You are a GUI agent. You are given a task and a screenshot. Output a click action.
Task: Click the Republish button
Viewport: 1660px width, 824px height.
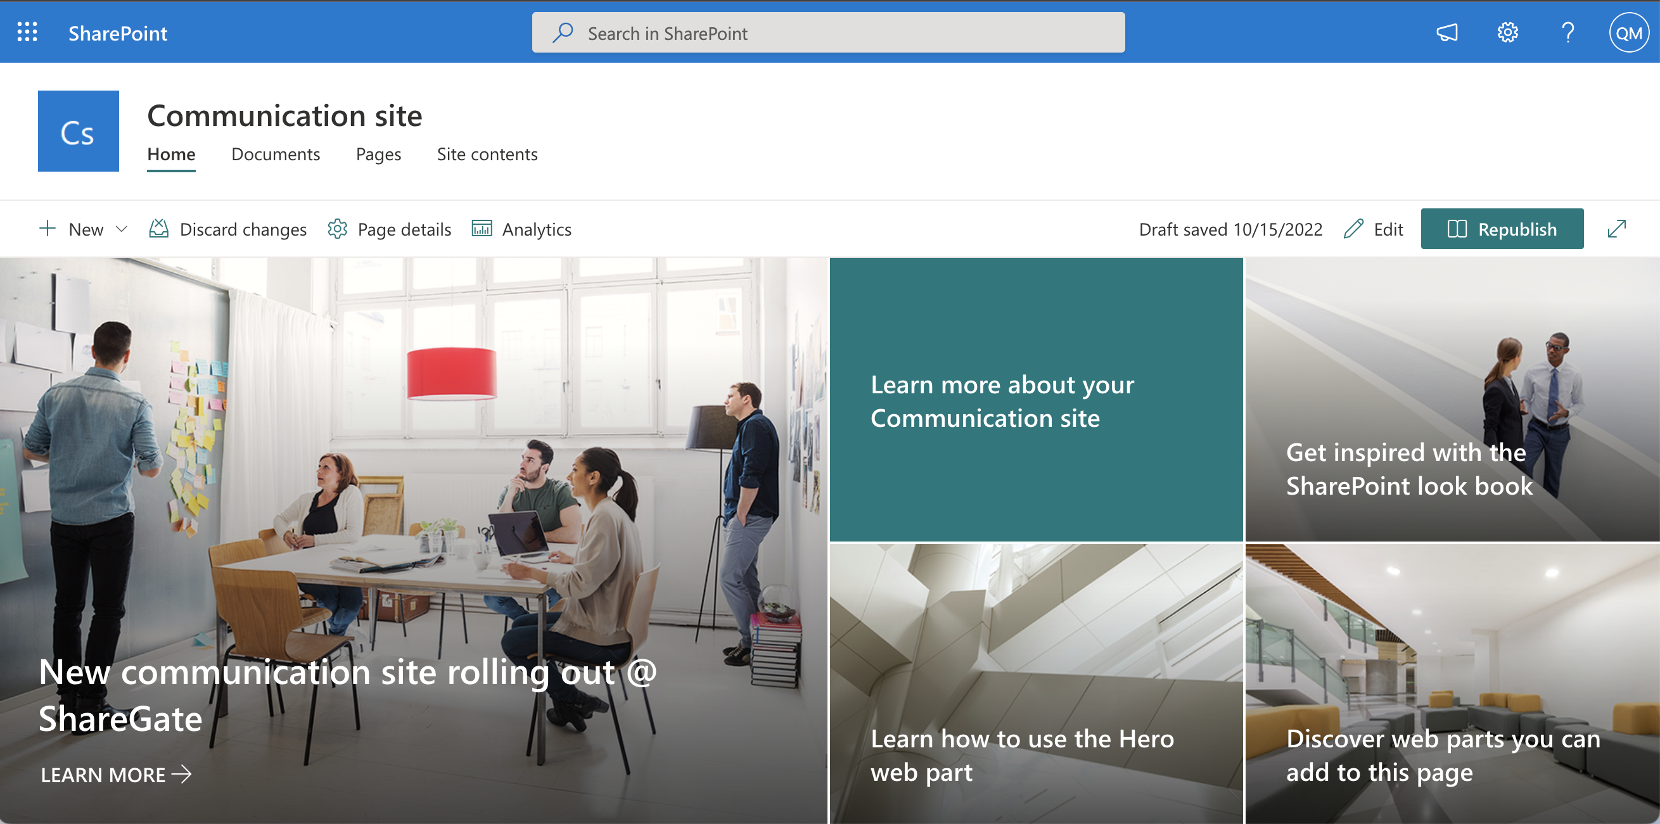tap(1502, 229)
